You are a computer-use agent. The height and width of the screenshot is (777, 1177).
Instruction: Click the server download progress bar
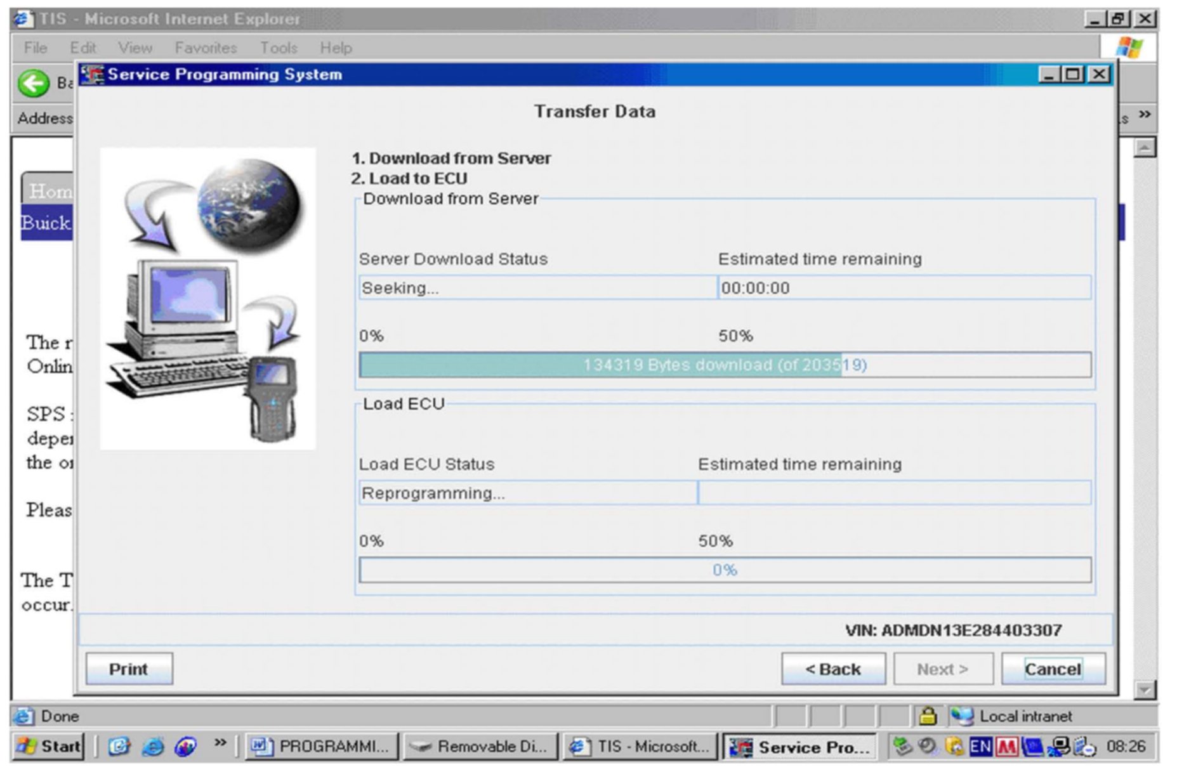pos(725,365)
